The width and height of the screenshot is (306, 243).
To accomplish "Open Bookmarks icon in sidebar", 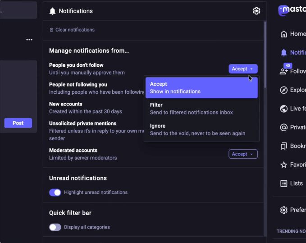I will click(x=284, y=146).
